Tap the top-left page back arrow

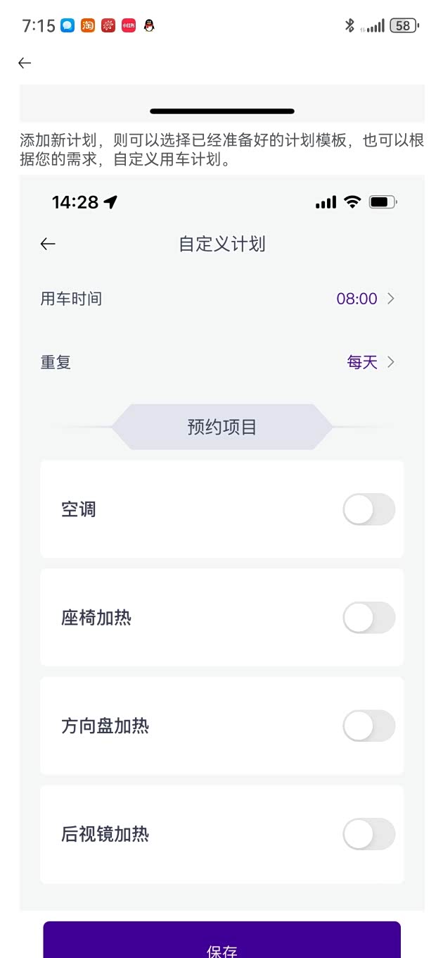pos(25,63)
